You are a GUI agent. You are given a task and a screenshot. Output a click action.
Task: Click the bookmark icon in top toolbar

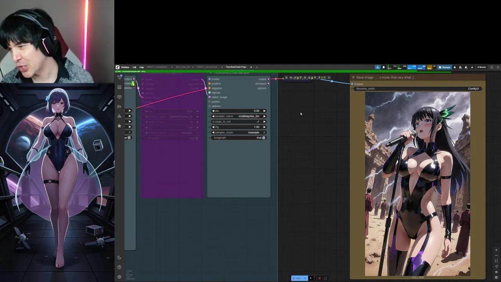tap(384, 67)
